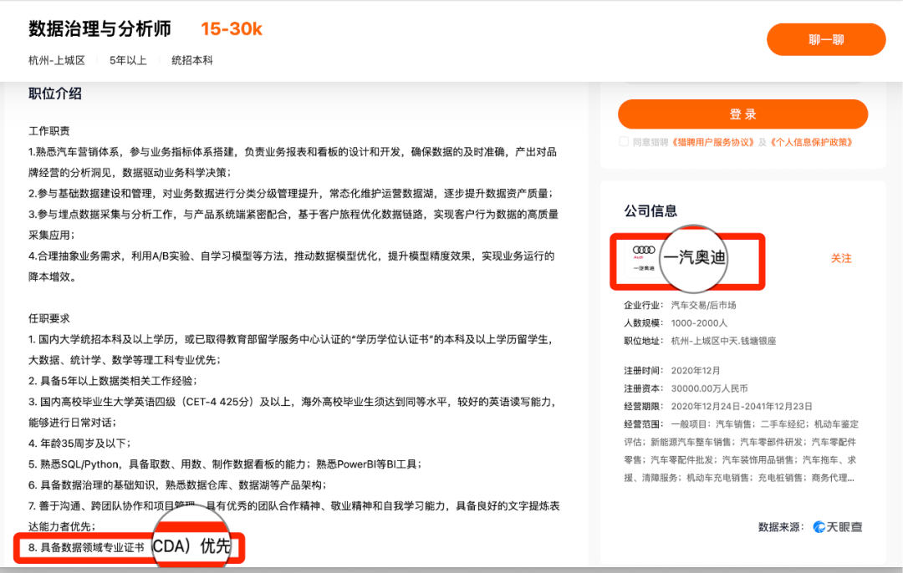This screenshot has height=573, width=903.
Task: Check the 同意猎聘 agreement checkbox
Action: tap(624, 141)
